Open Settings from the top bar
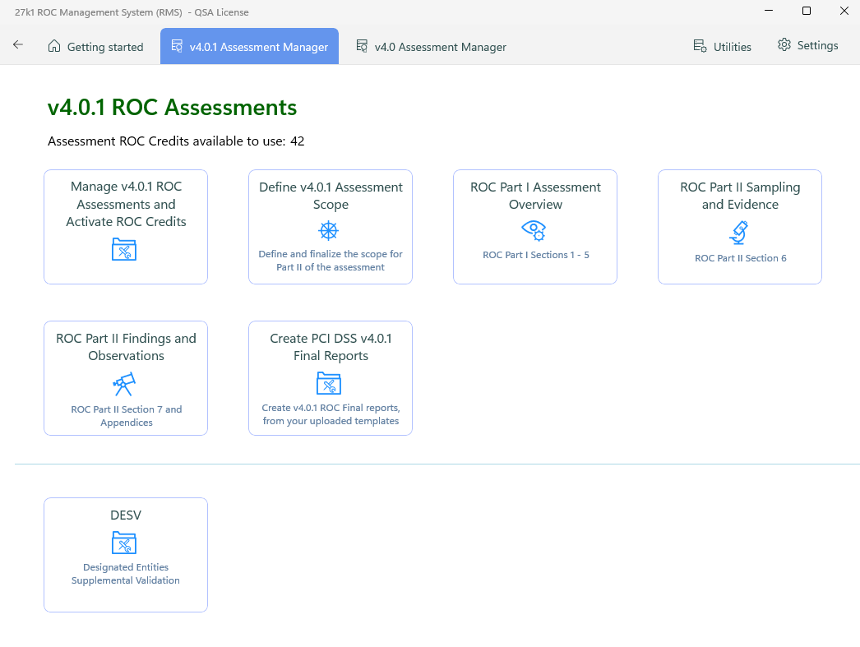Screen dimensions: 860x647 coord(807,45)
